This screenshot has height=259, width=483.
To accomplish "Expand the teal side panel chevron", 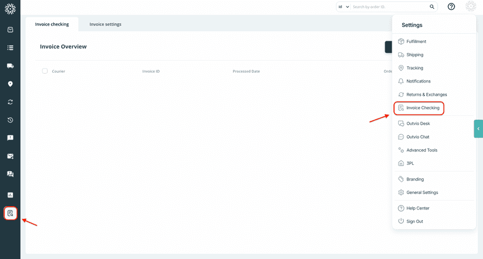I will point(478,128).
